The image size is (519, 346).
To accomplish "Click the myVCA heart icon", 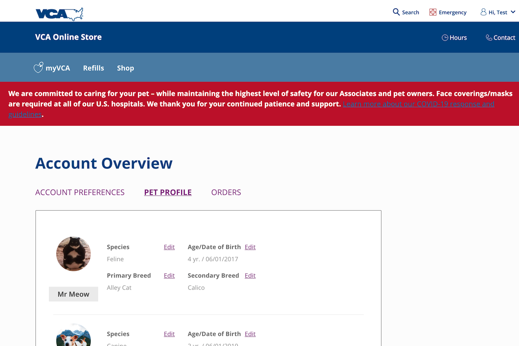I will pyautogui.click(x=38, y=68).
